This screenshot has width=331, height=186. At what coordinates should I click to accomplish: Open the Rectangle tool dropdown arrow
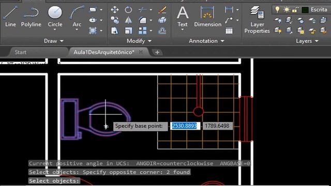(101, 10)
